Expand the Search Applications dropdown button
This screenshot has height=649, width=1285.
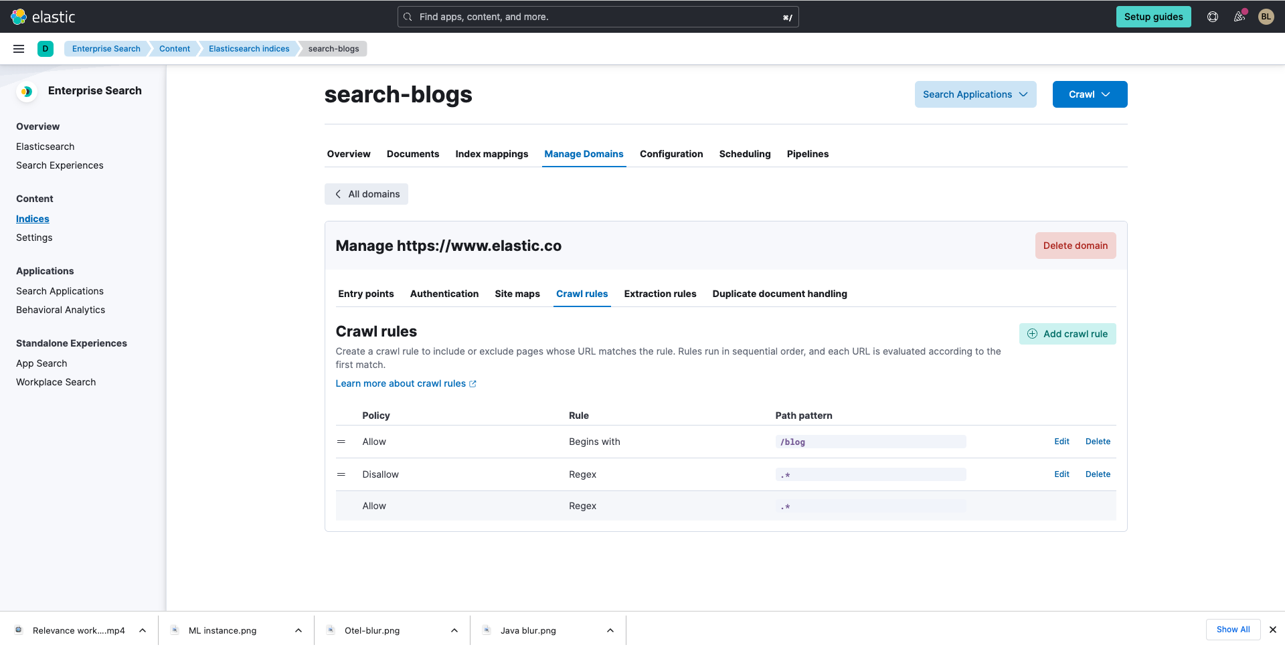(976, 94)
